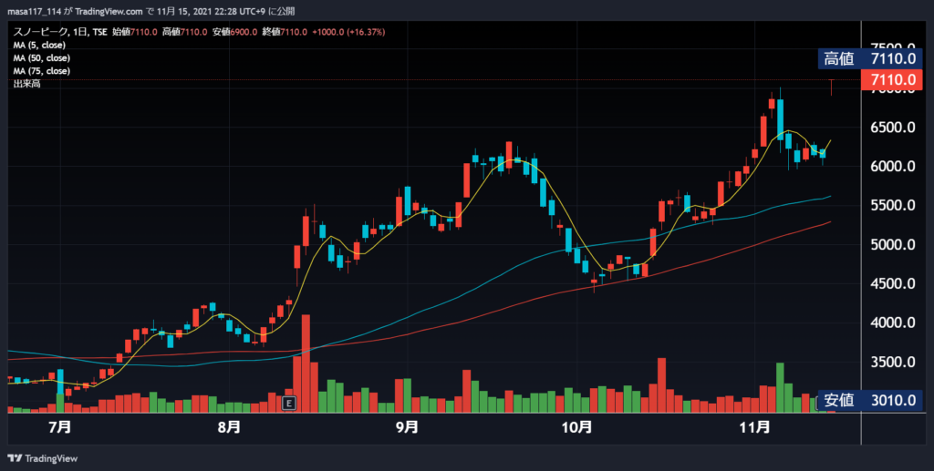Screen dimensions: 934x471
Task: Click the 6500.0 price axis label
Action: (892, 128)
